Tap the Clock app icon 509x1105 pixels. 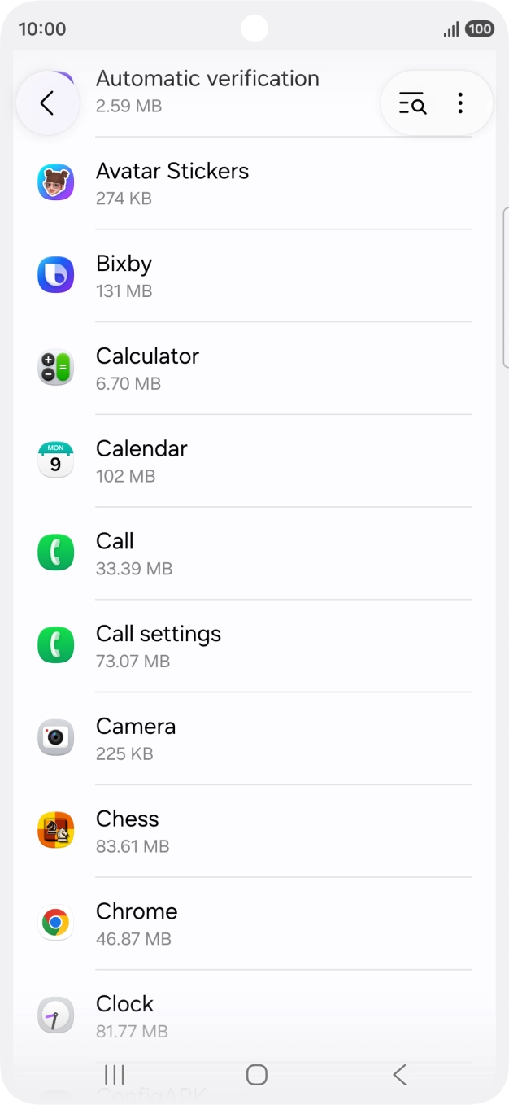55,1015
